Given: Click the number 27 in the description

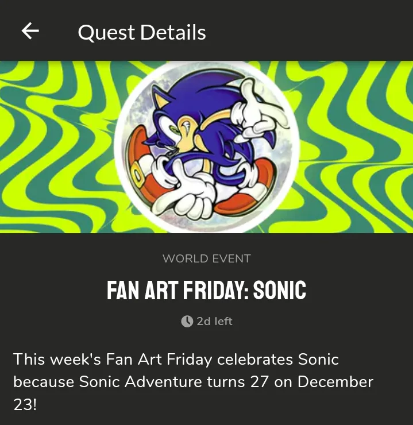Looking at the screenshot, I should tap(260, 382).
